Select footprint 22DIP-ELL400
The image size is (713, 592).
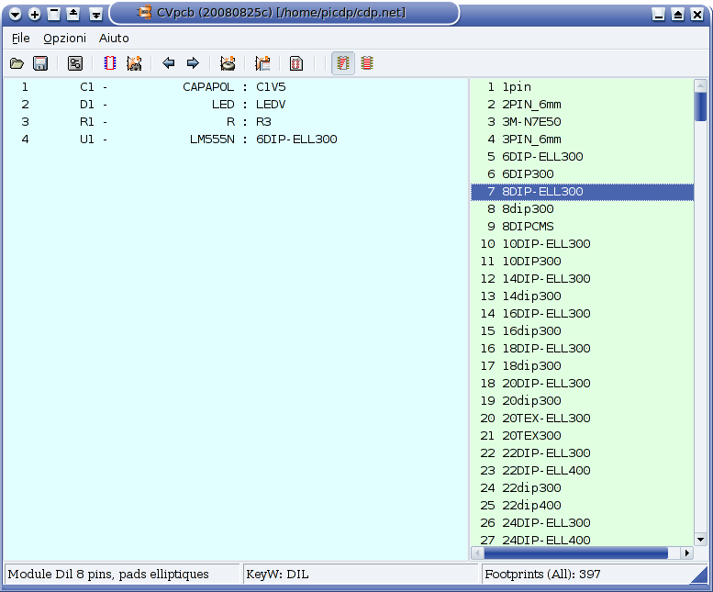pos(582,470)
